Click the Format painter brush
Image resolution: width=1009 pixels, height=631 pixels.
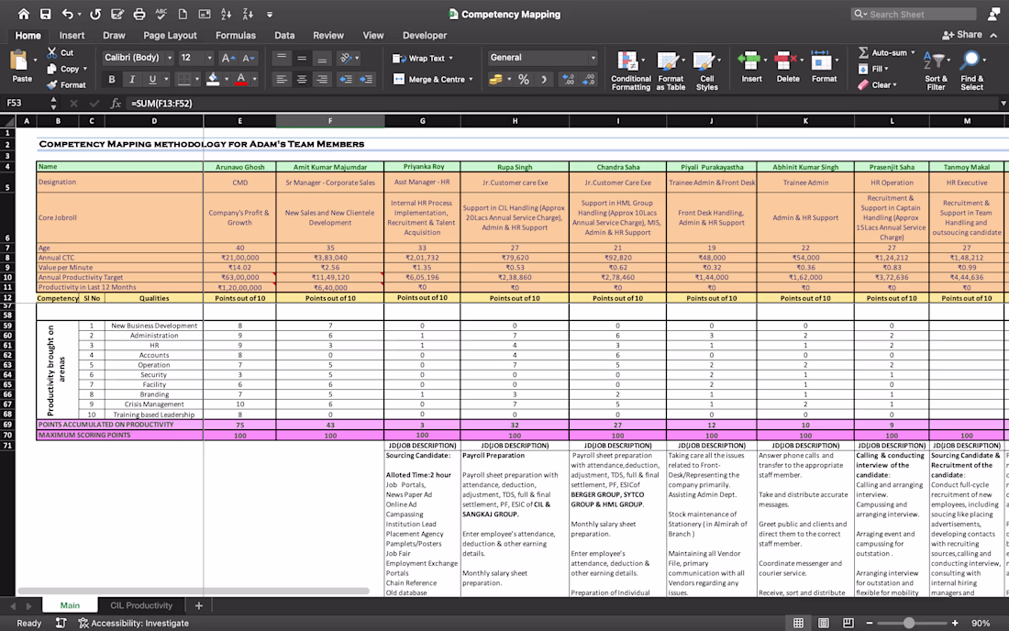(x=52, y=85)
